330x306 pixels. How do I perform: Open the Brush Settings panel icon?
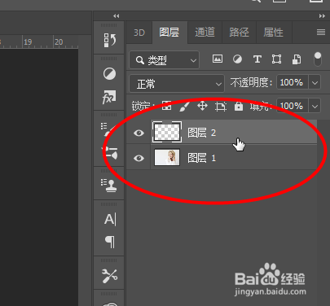(x=109, y=129)
